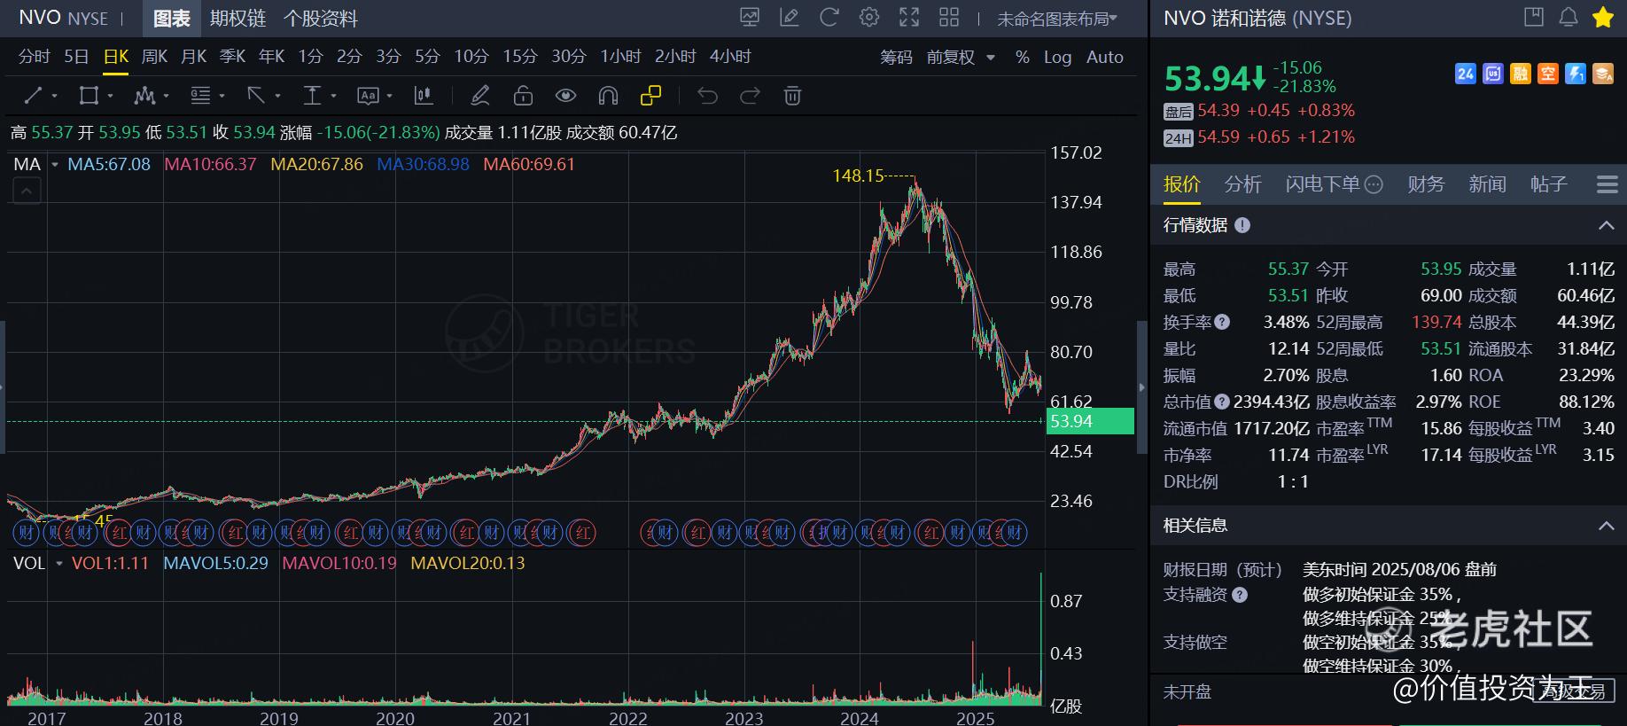The width and height of the screenshot is (1627, 726).
Task: Toggle the 筹码 chip distribution
Action: click(896, 57)
